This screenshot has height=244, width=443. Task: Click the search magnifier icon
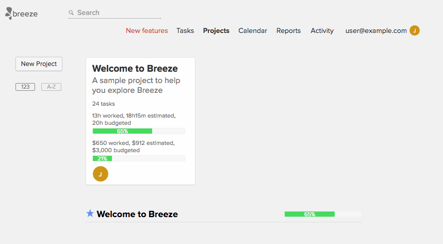click(x=71, y=13)
